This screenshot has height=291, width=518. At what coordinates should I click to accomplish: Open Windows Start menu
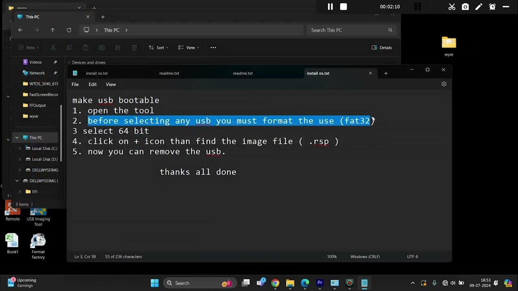155,283
